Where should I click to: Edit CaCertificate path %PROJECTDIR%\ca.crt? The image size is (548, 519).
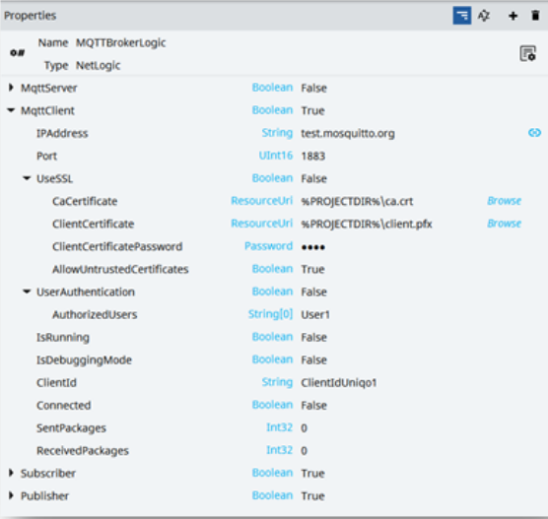tap(357, 202)
